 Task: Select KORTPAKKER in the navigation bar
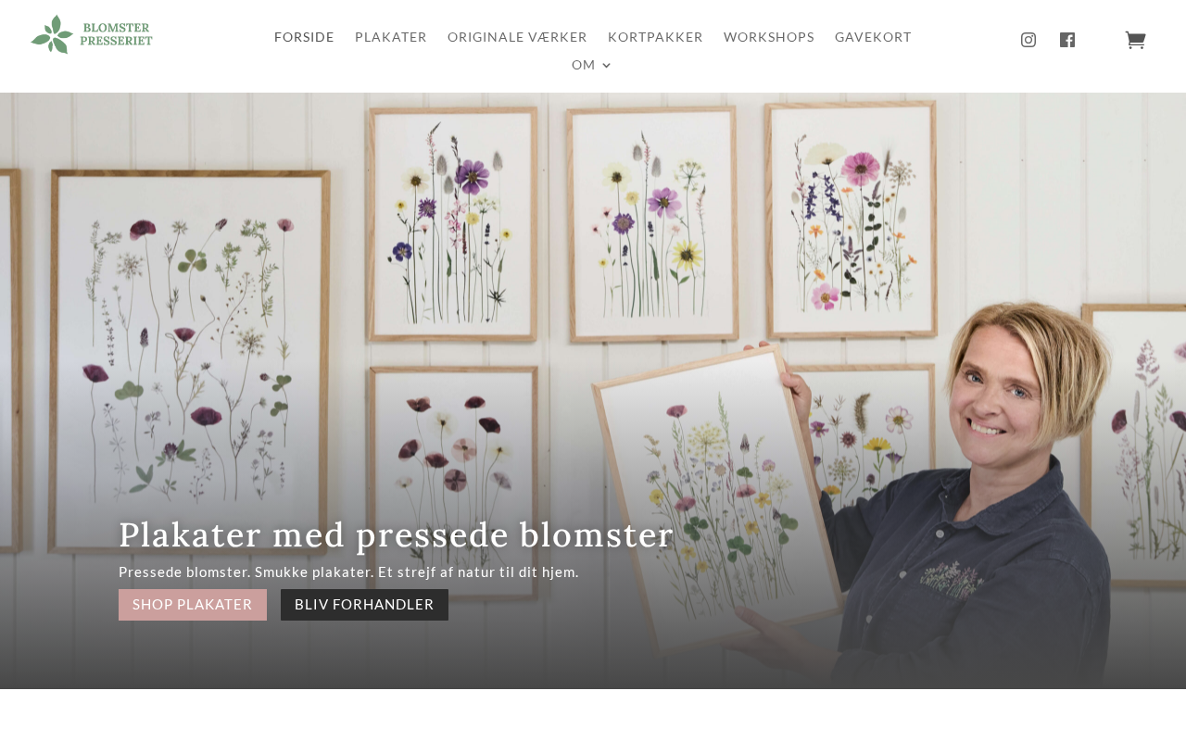tap(655, 37)
